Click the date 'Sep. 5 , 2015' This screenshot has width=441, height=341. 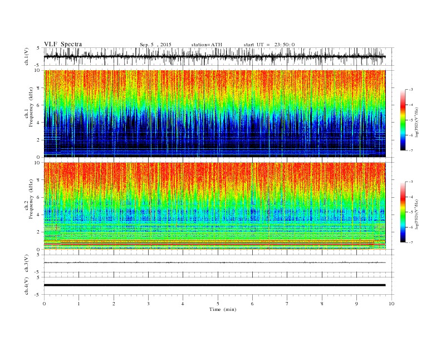pos(155,45)
